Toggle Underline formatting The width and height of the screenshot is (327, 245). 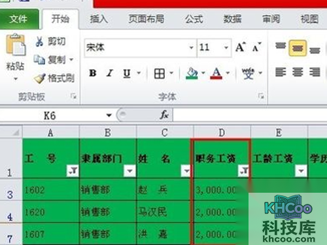[127, 73]
